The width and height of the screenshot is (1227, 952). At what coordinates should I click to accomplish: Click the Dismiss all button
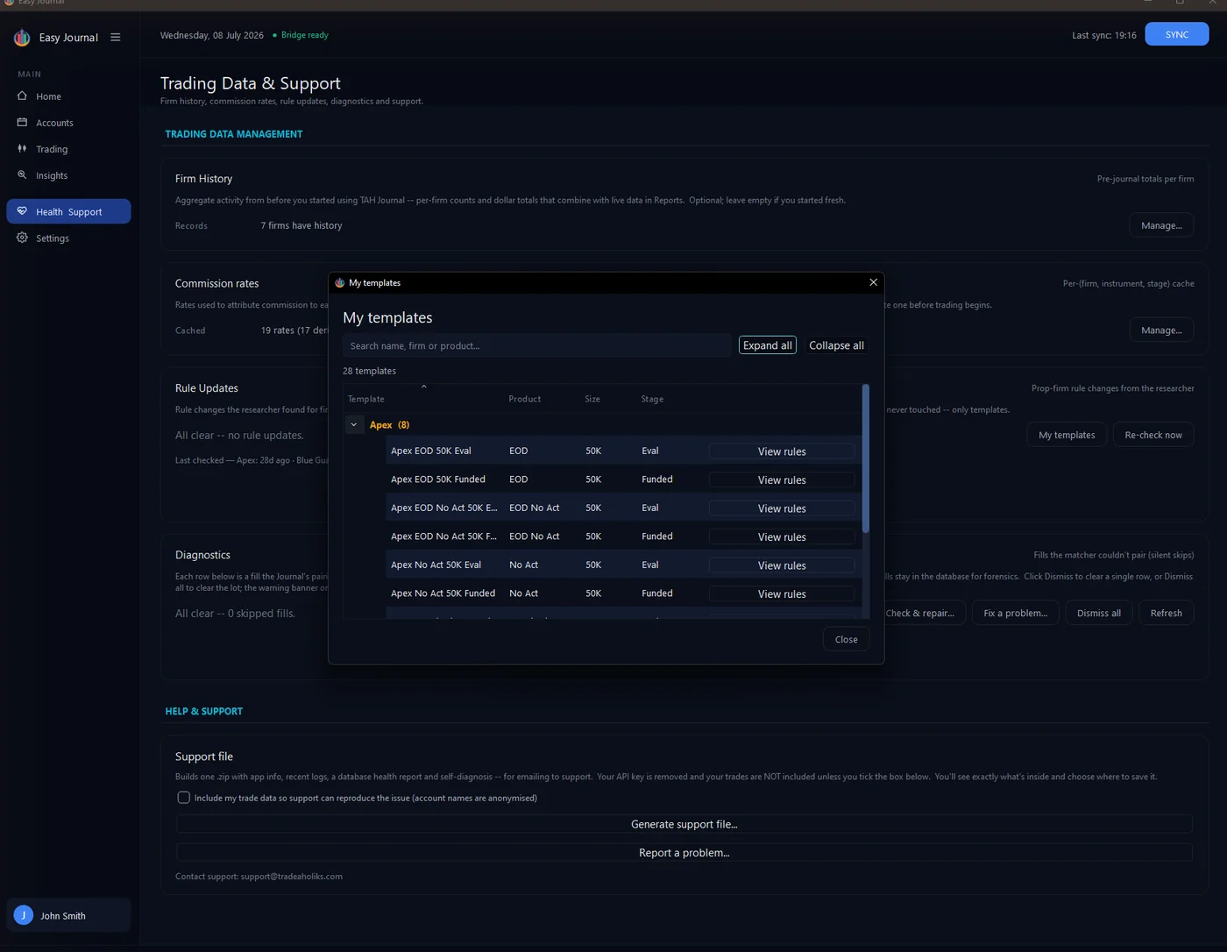(1099, 613)
